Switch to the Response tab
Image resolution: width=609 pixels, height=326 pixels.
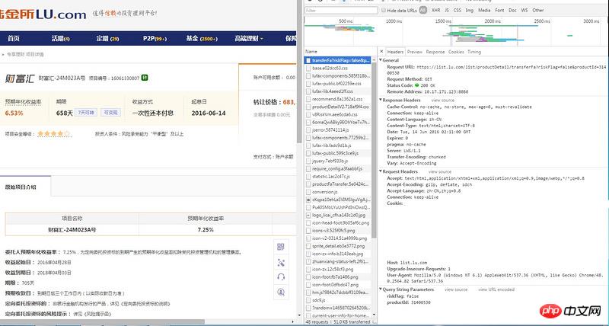435,52
